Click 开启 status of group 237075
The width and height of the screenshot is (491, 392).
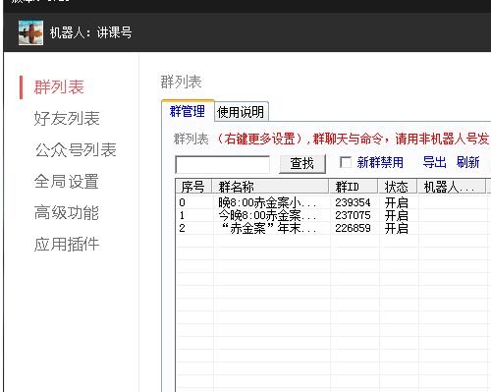(397, 215)
